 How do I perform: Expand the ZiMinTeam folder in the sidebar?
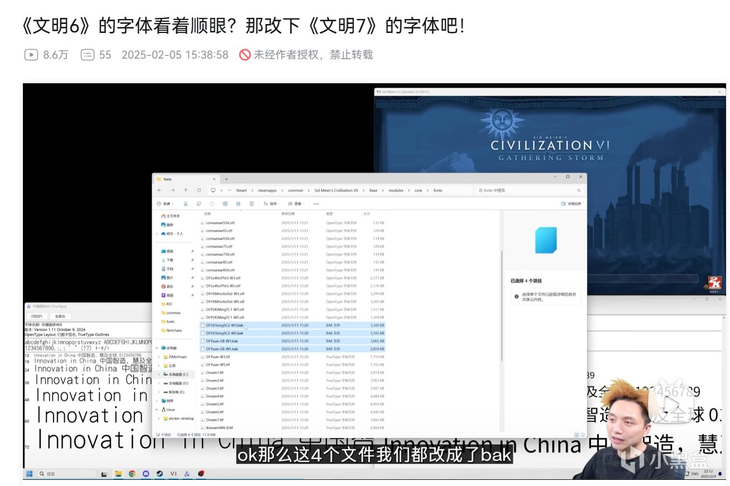click(159, 356)
